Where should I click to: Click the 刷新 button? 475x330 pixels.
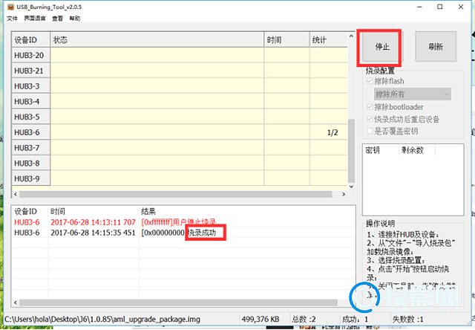click(436, 47)
